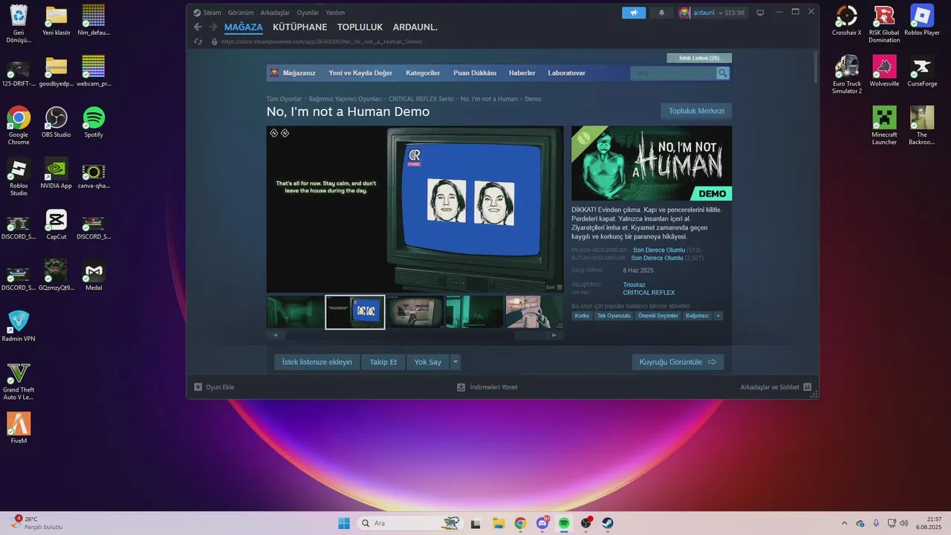This screenshot has height=535, width=951.
Task: Open FiveM desktop shortcut
Action: click(x=19, y=428)
